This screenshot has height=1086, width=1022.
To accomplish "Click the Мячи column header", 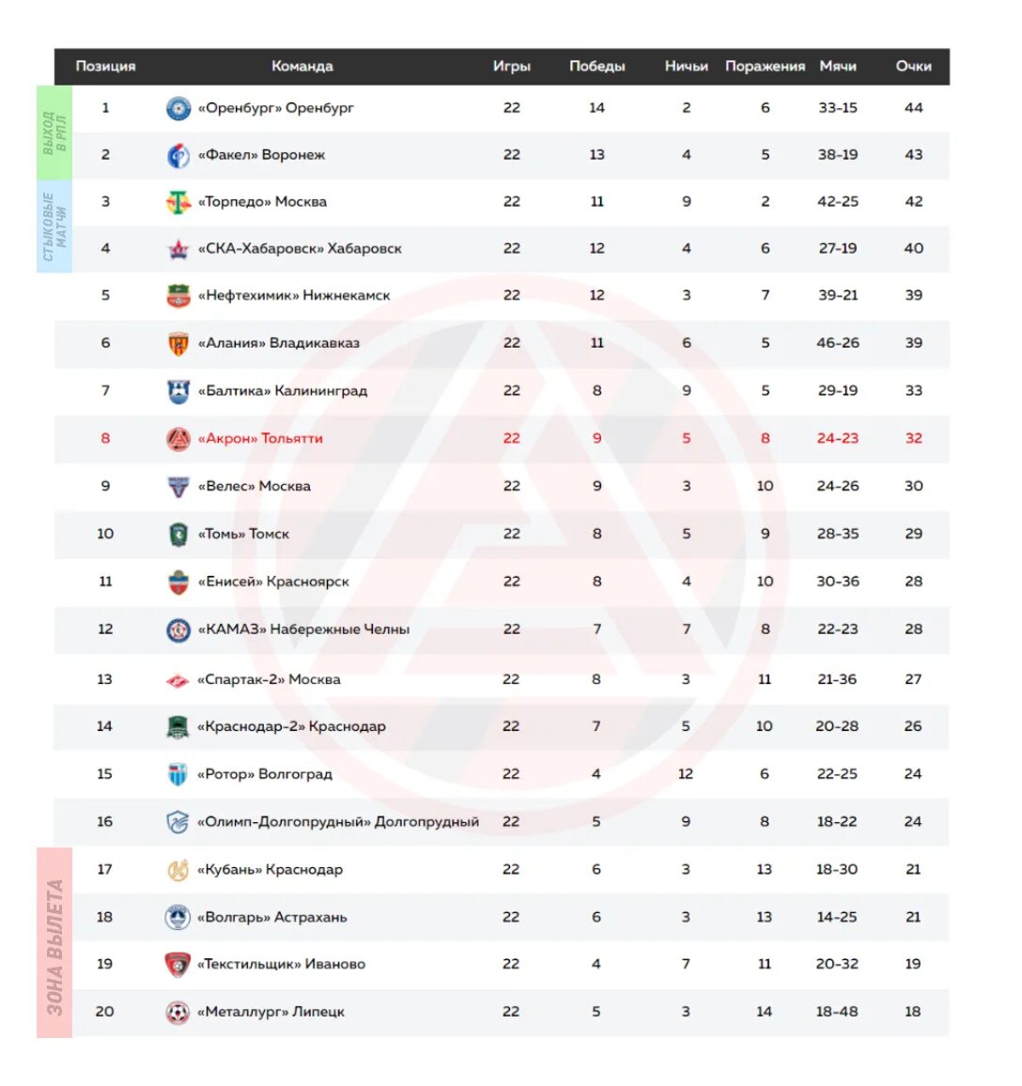I will pyautogui.click(x=838, y=67).
